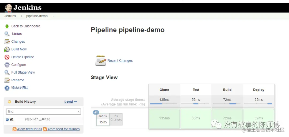Open the pipeline-demo breadcrumb link

(x=37, y=16)
